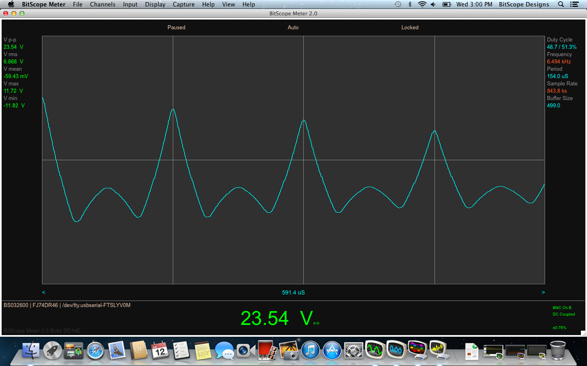Viewport: 587px width, 366px height.
Task: Toggle the Auto trigger mode label
Action: click(x=293, y=28)
